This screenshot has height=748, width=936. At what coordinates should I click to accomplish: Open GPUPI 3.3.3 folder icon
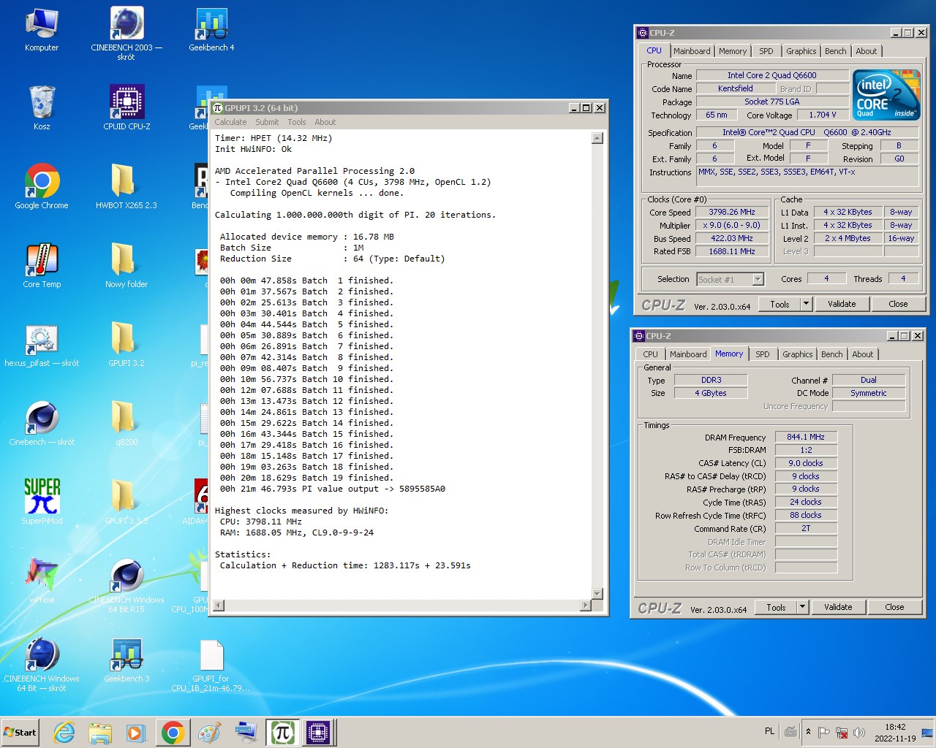point(127,503)
